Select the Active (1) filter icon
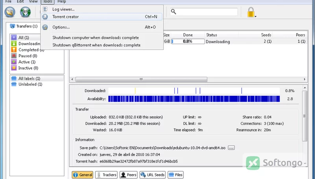 [x=14, y=62]
